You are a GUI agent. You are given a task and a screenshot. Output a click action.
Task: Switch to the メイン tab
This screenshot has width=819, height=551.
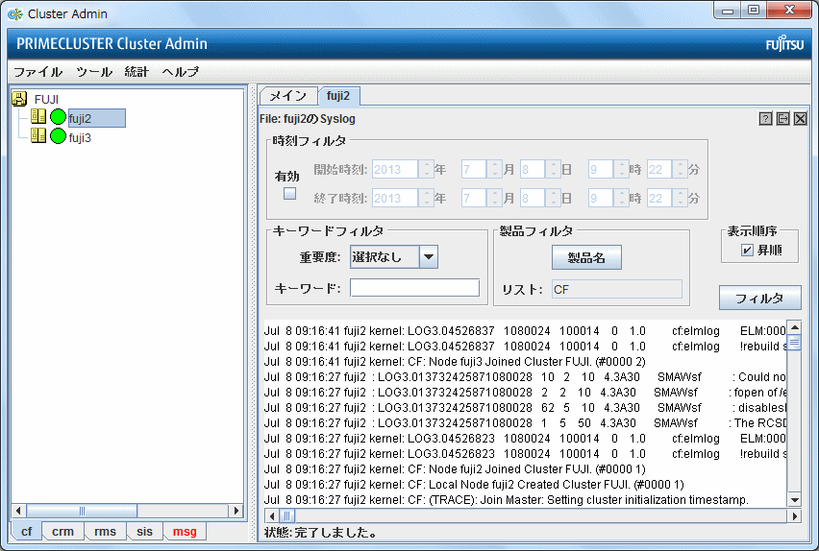[x=288, y=96]
